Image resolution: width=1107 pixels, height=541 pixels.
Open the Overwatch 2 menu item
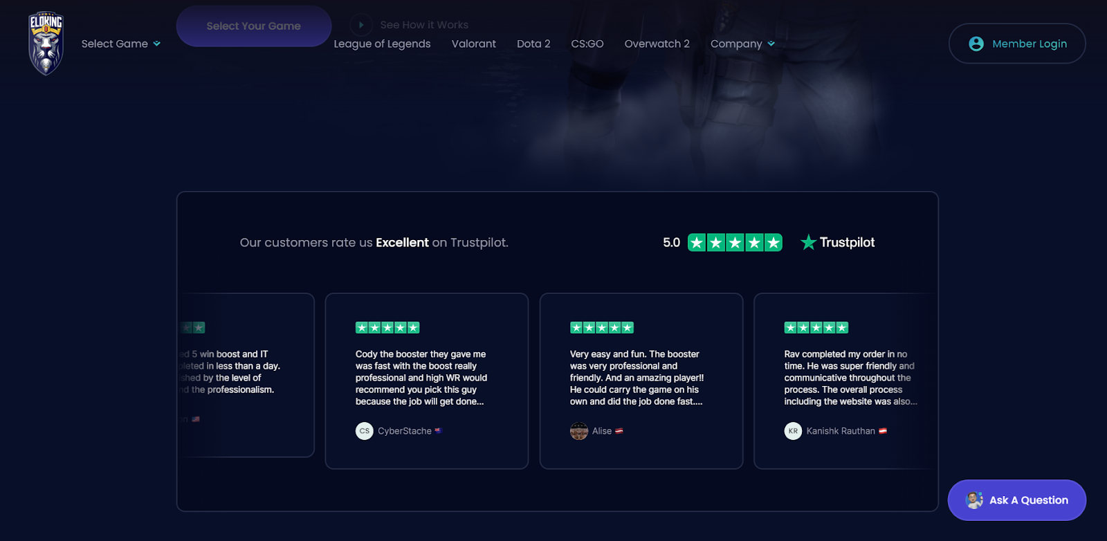657,44
